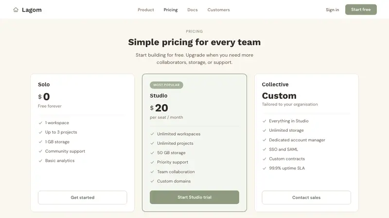389x218 pixels.
Task: Click checkmark beside Priority support
Action: [152, 162]
